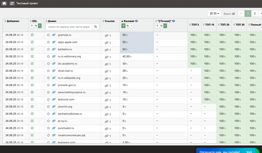
Task: Sort the table by Добавлен column
Action: [13, 21]
